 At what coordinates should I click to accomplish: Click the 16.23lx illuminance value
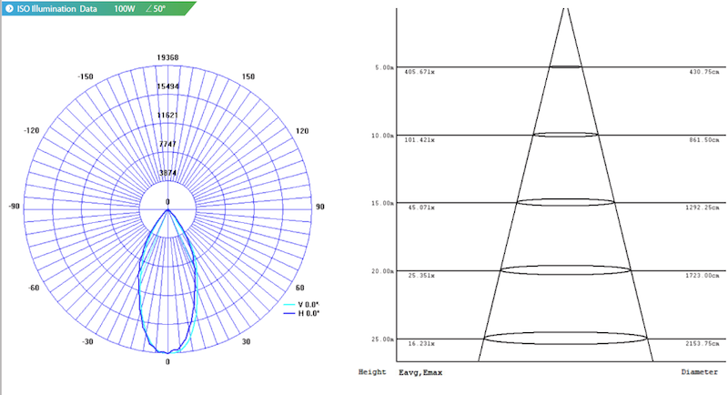pyautogui.click(x=421, y=344)
